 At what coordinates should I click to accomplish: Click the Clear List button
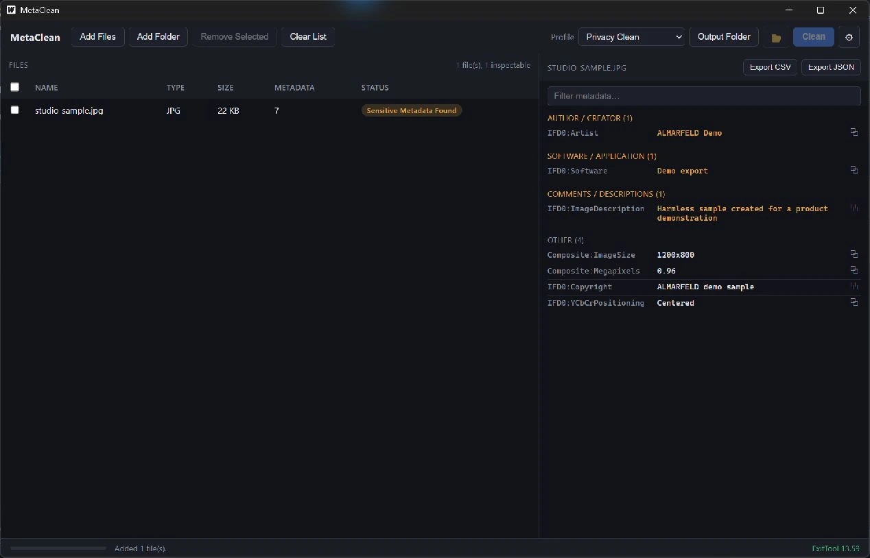click(x=308, y=36)
